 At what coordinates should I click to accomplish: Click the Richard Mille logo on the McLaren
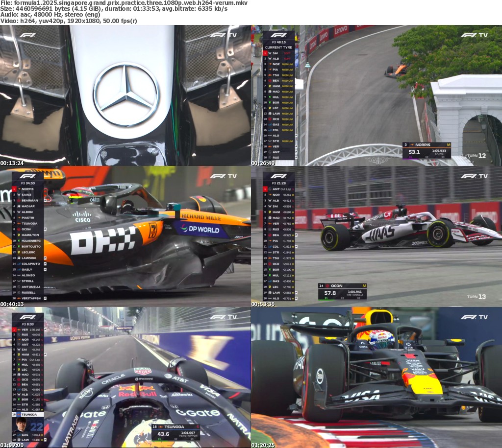coord(200,216)
